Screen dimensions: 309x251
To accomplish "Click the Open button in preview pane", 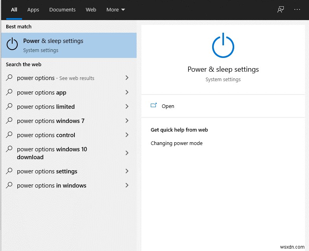I will [223, 106].
